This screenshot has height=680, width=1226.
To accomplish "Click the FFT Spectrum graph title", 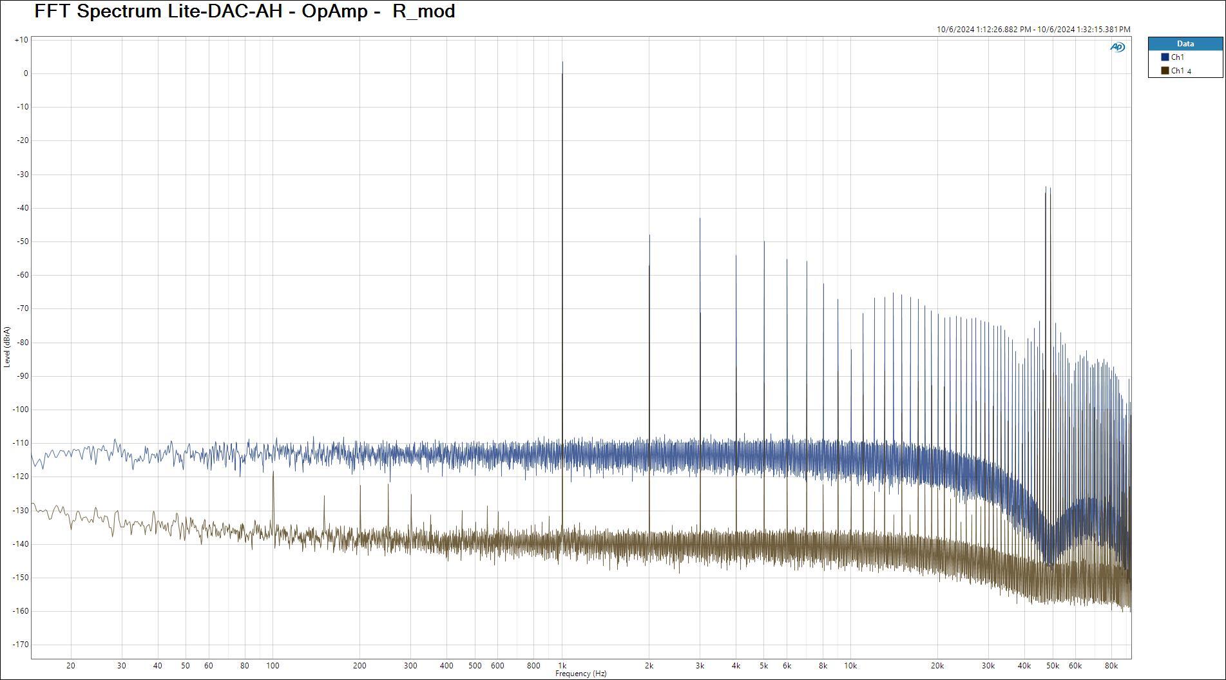I will [245, 11].
